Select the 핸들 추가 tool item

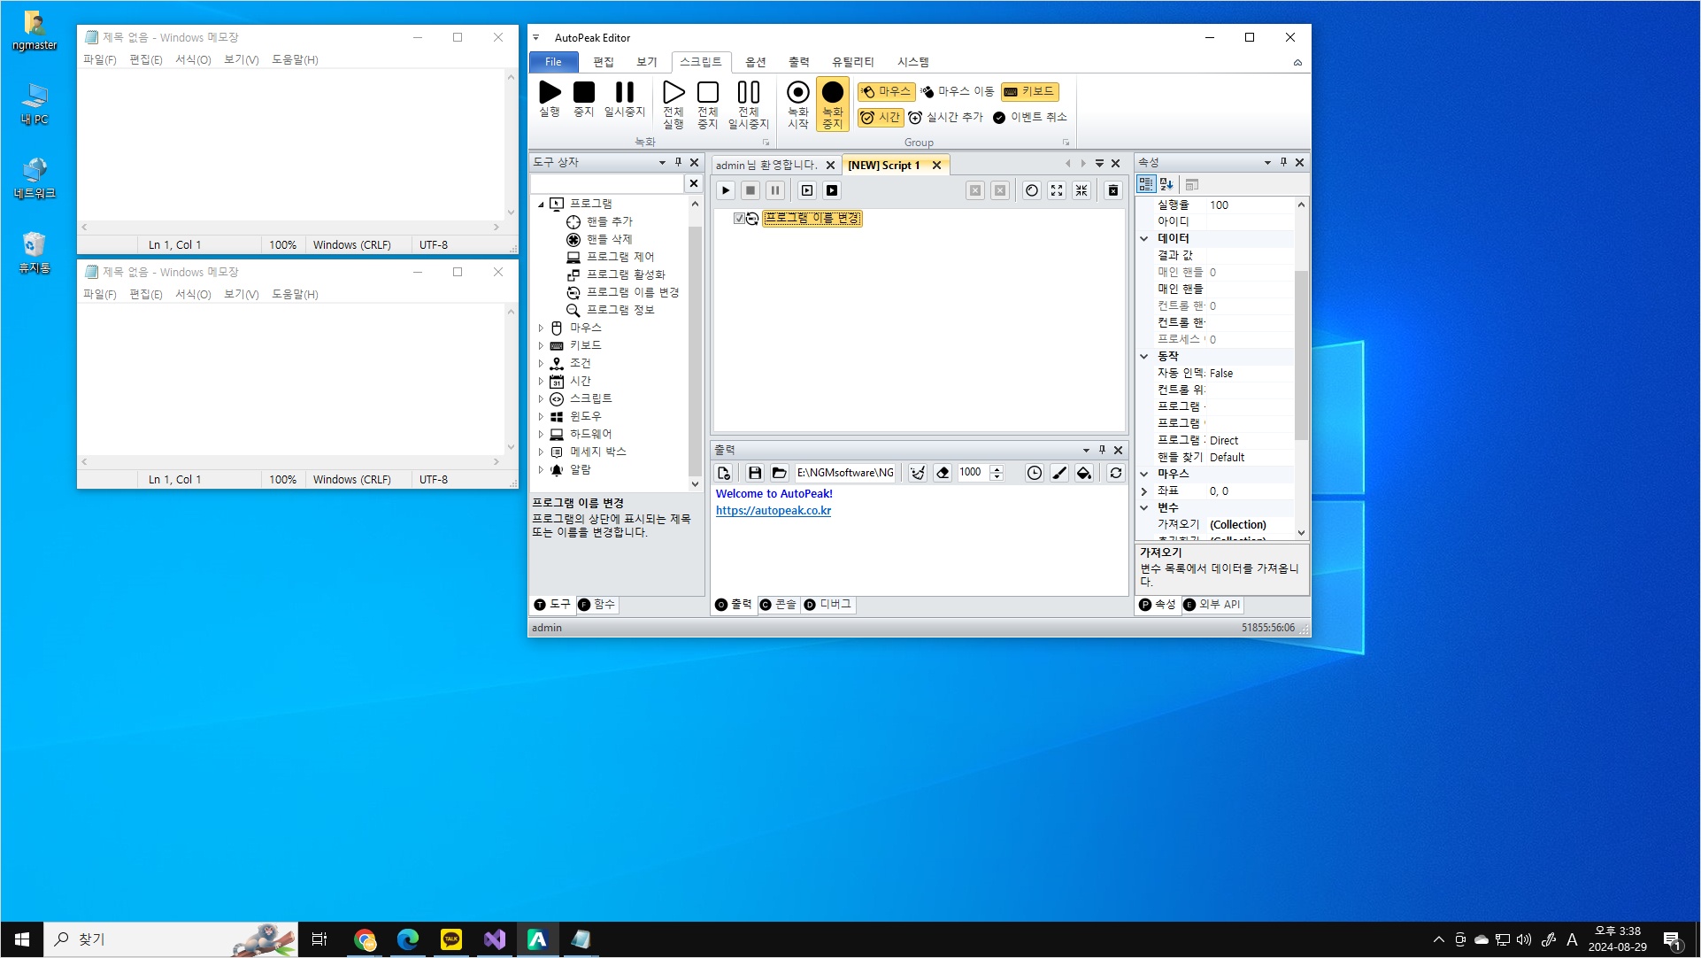pyautogui.click(x=609, y=221)
